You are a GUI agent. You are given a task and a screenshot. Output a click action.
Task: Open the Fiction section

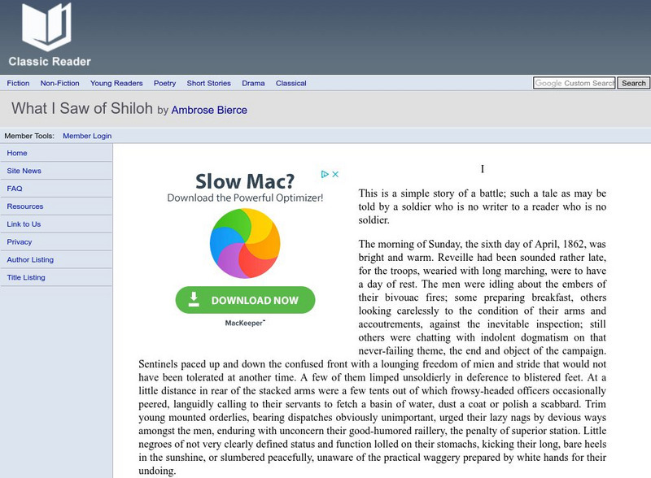point(19,83)
